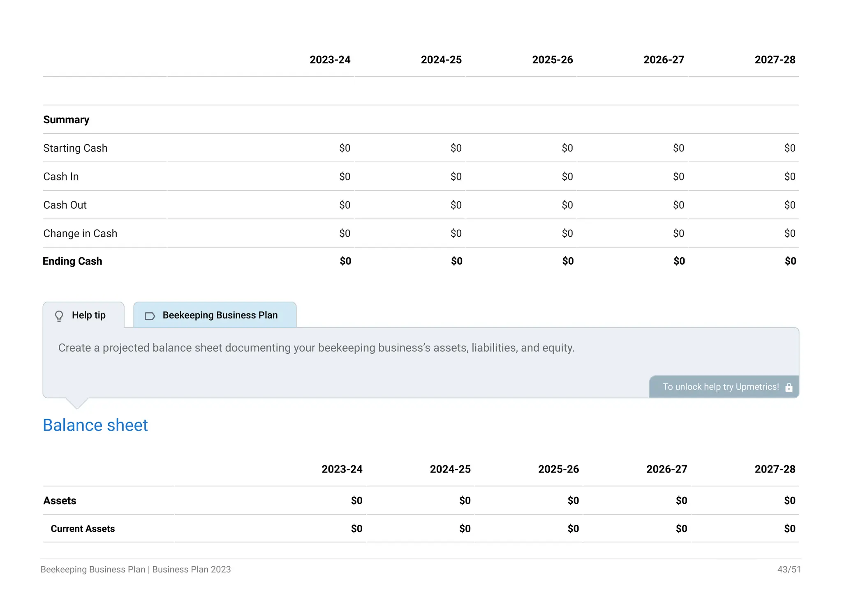This screenshot has height=595, width=842.
Task: Click 2023-24 column header in cash table
Action: pyautogui.click(x=330, y=60)
